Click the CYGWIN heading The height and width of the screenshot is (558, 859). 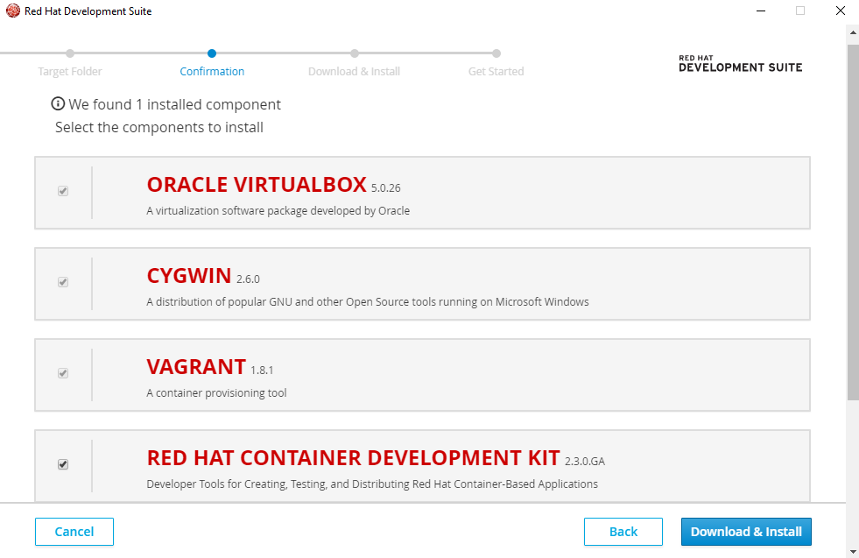[189, 276]
